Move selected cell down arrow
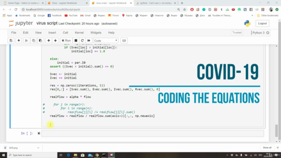 point(55,40)
